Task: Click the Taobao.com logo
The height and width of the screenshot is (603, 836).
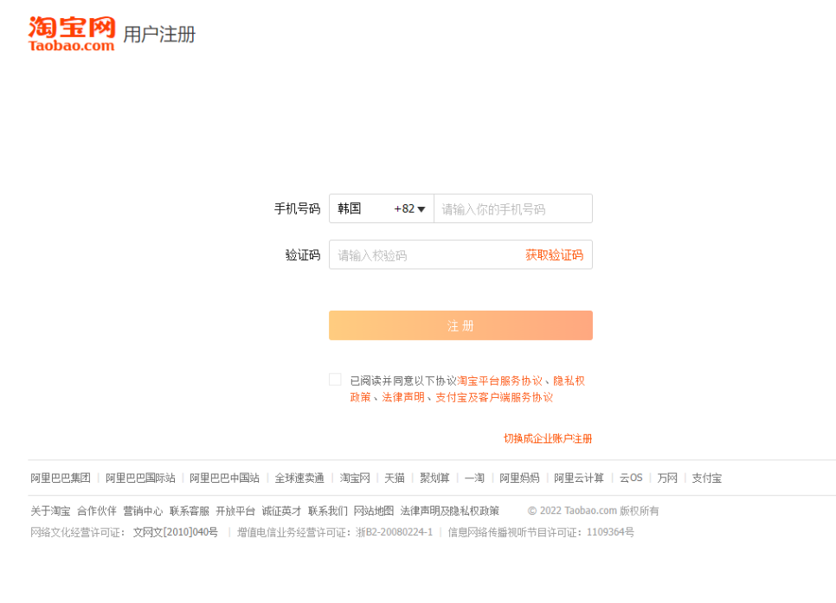Action: pyautogui.click(x=72, y=34)
